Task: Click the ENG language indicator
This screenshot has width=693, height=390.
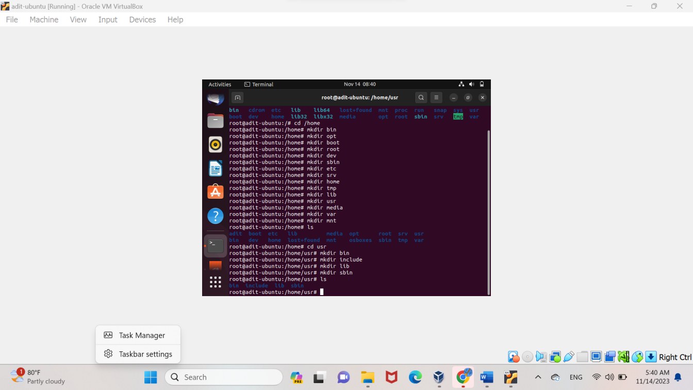Action: pos(576,378)
